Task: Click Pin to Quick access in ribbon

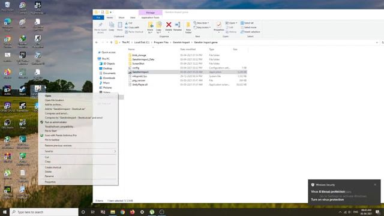Action: [100, 27]
